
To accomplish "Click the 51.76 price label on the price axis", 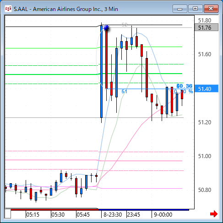I will [207, 27].
